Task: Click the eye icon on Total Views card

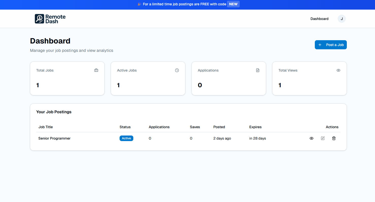Action: coord(338,70)
